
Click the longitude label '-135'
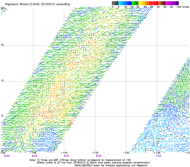(x=95, y=153)
